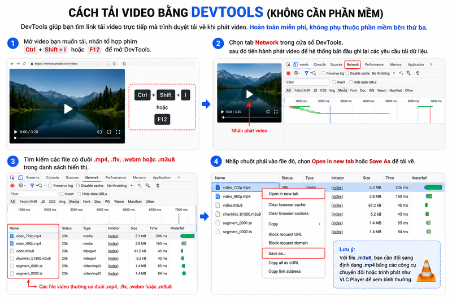
Task: Toggle fullscreen on the step 2 video
Action: [276, 112]
